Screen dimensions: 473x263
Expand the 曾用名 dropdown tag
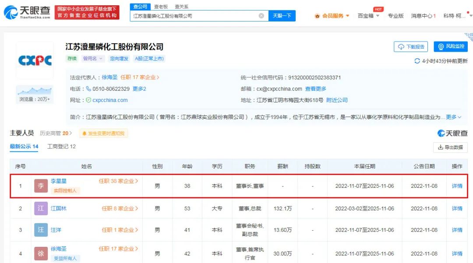[92, 59]
